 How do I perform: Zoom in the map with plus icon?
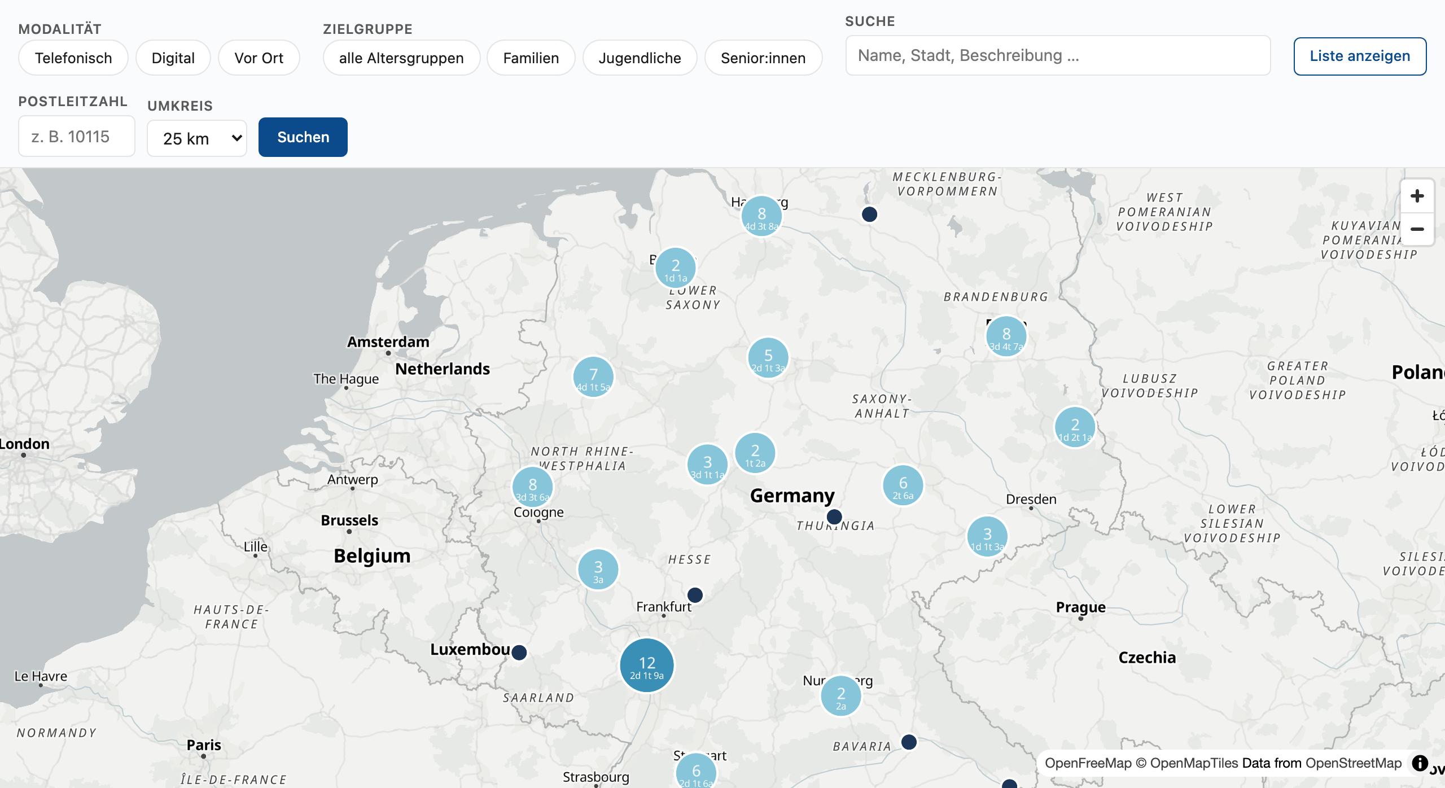click(1417, 196)
